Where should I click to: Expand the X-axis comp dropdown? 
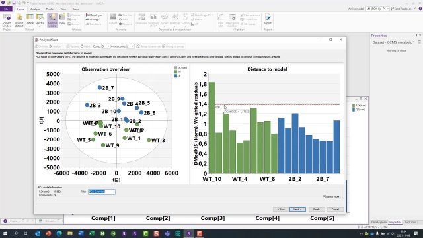pyautogui.click(x=130, y=46)
